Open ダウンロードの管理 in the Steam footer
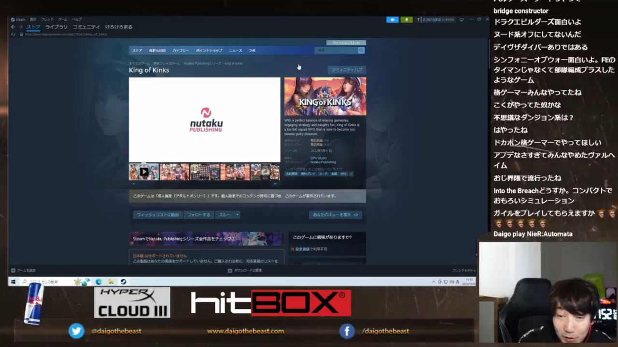Screen dimensions: 618x347 coord(245,270)
